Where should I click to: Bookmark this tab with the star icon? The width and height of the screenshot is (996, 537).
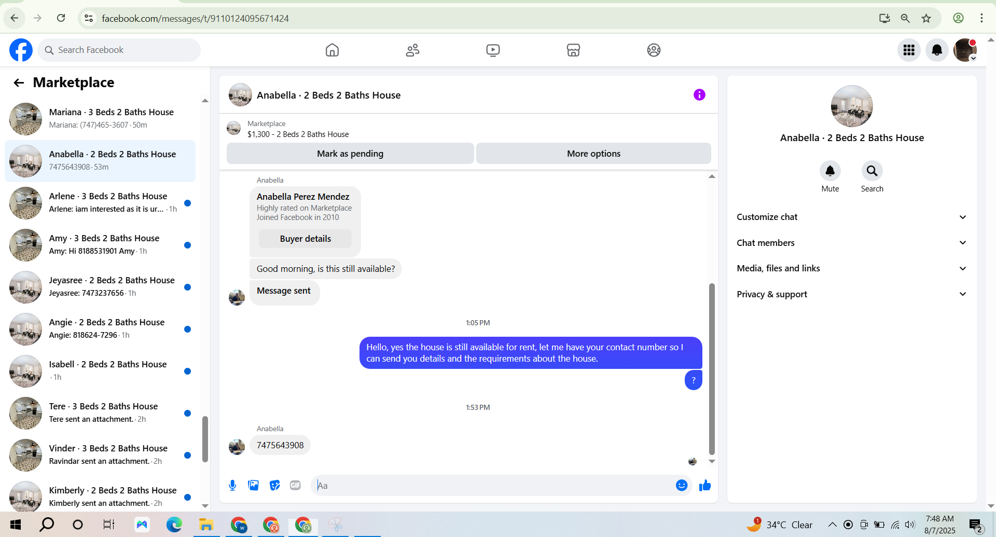coord(926,18)
